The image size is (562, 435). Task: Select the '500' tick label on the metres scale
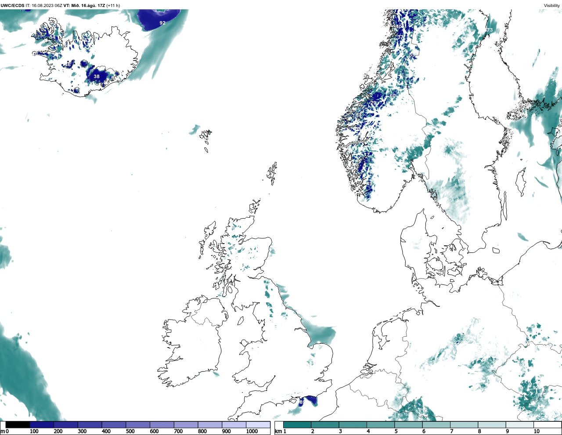130,431
